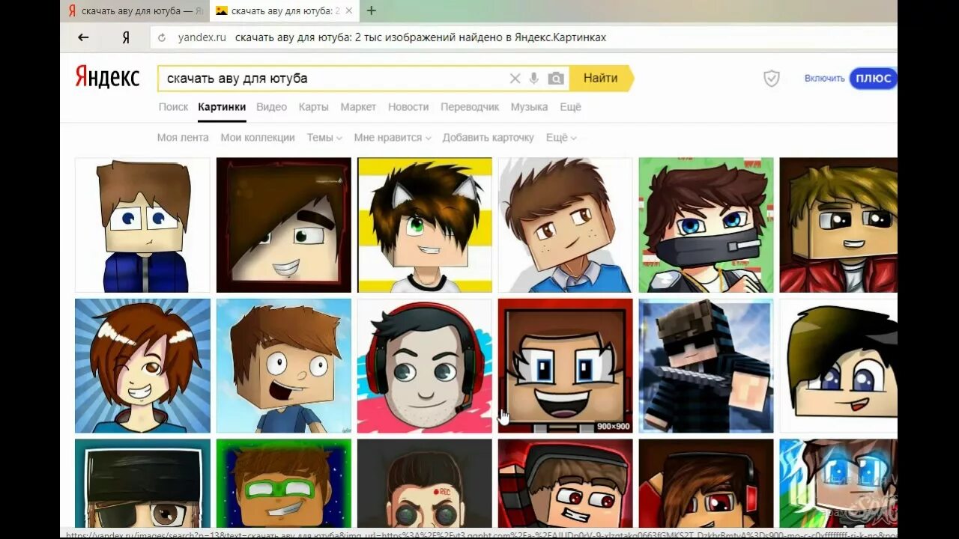Image resolution: width=959 pixels, height=539 pixels.
Task: Click the browser back arrow
Action: pos(83,37)
